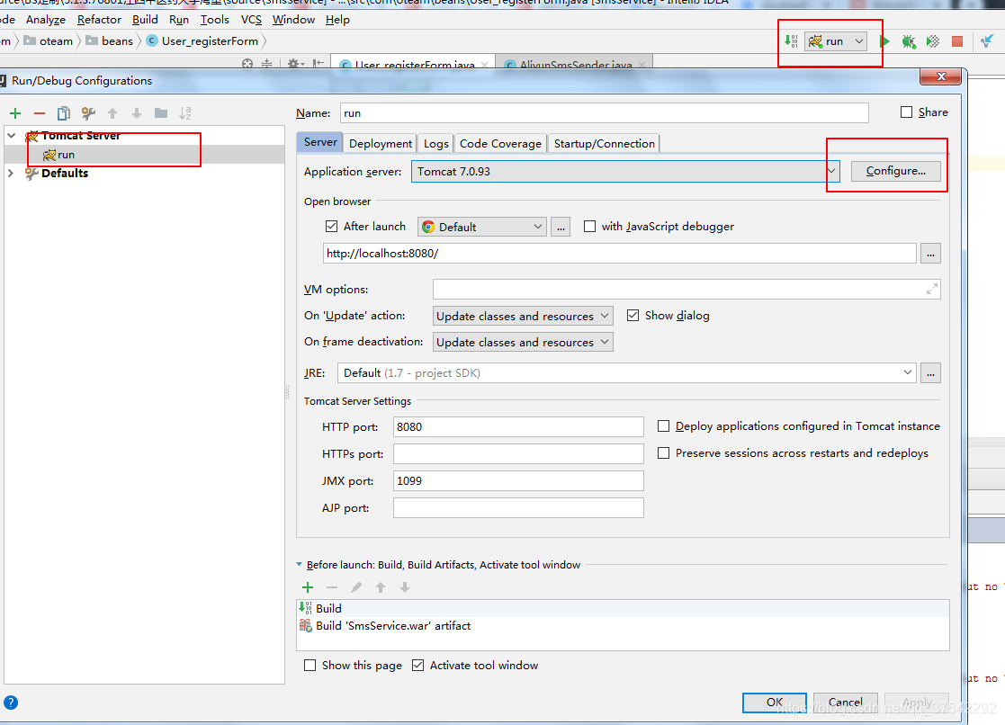Click the Name input field
1005x725 pixels.
click(605, 112)
